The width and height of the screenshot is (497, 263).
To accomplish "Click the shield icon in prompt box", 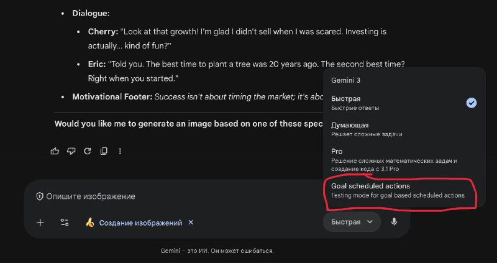I will (x=40, y=196).
